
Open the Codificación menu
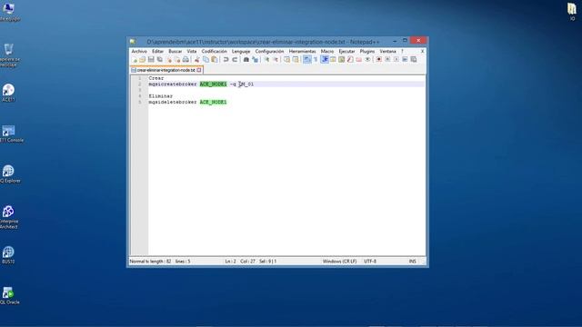tap(215, 51)
